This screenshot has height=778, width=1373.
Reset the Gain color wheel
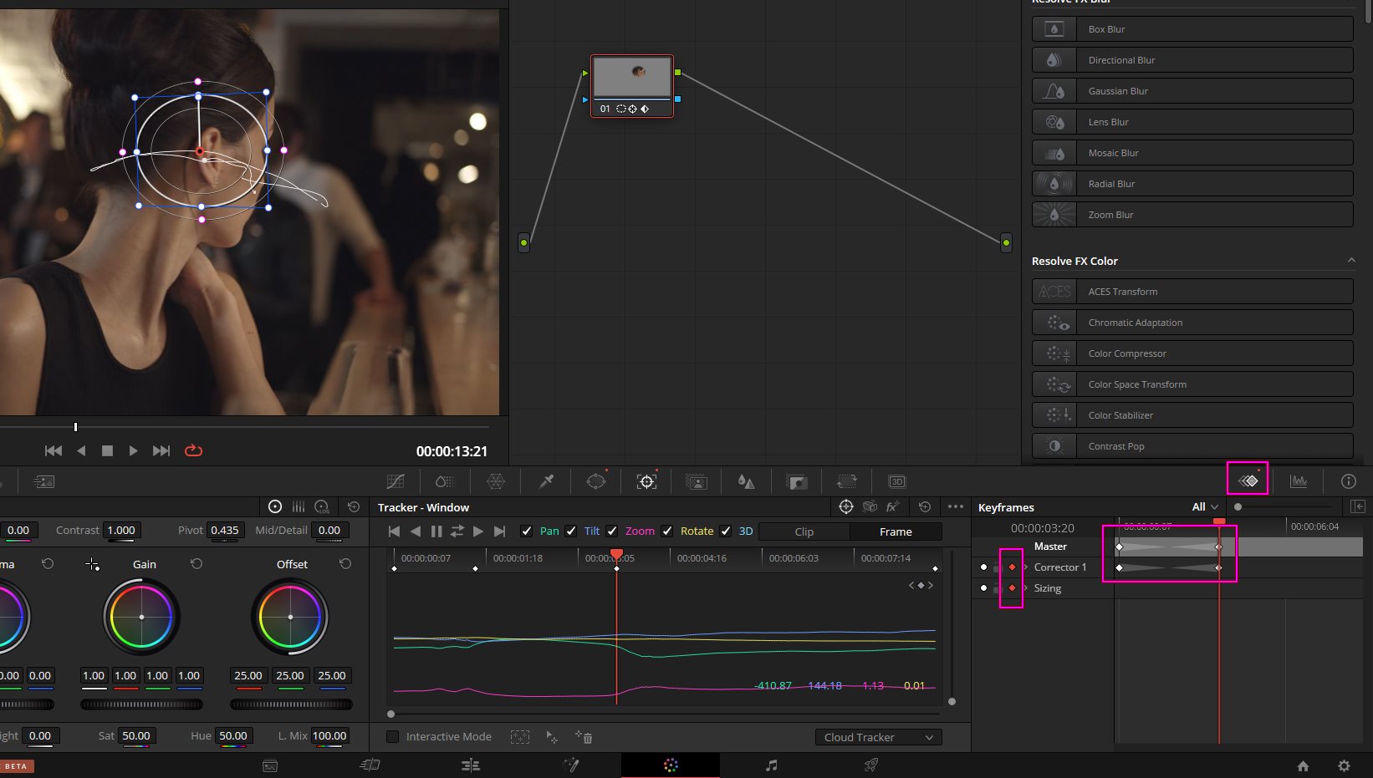197,564
